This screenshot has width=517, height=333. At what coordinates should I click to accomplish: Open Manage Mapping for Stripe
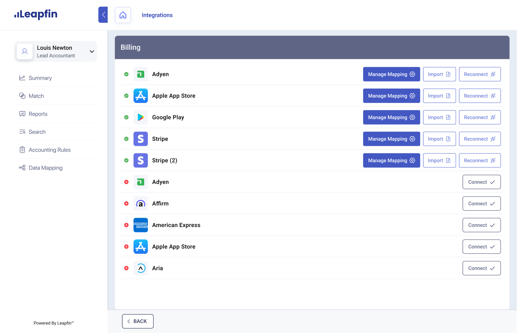click(x=391, y=139)
